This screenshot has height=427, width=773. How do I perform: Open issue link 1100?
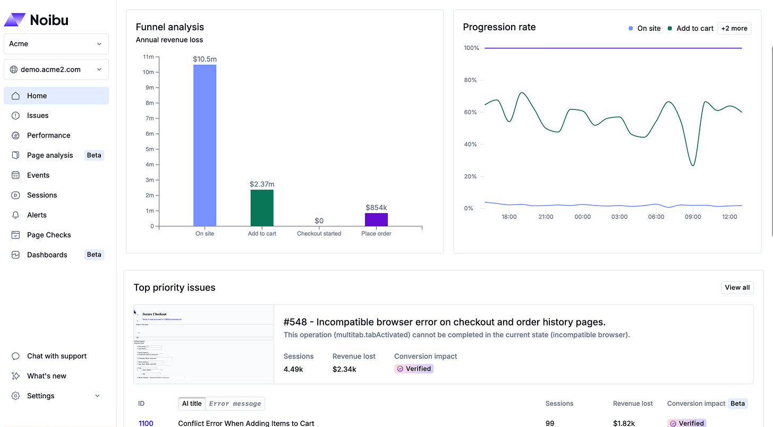(x=146, y=423)
